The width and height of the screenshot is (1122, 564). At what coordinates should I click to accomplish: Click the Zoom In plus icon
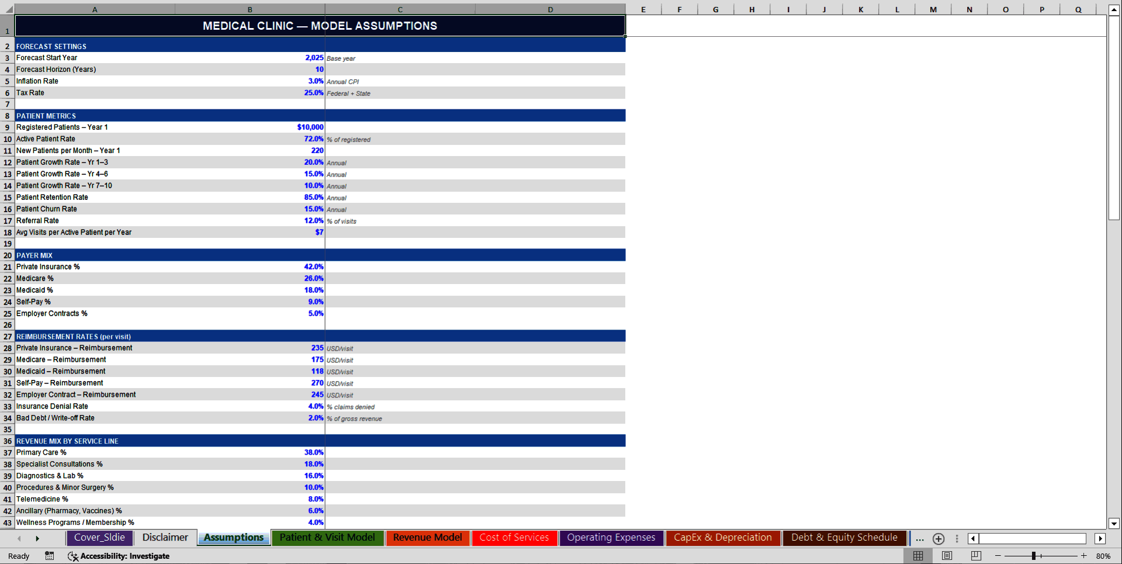pyautogui.click(x=1085, y=556)
